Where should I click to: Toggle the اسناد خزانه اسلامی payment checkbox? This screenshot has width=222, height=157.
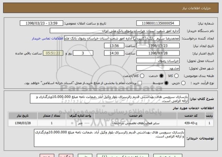140,83
